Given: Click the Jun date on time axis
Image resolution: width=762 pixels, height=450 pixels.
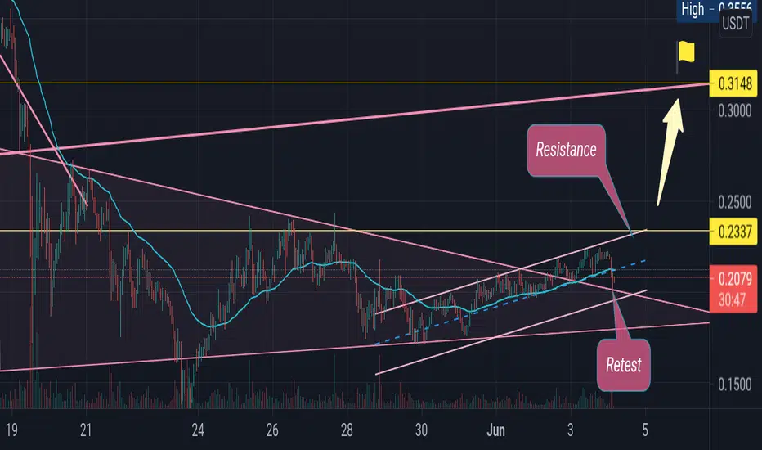Looking at the screenshot, I should coord(495,430).
